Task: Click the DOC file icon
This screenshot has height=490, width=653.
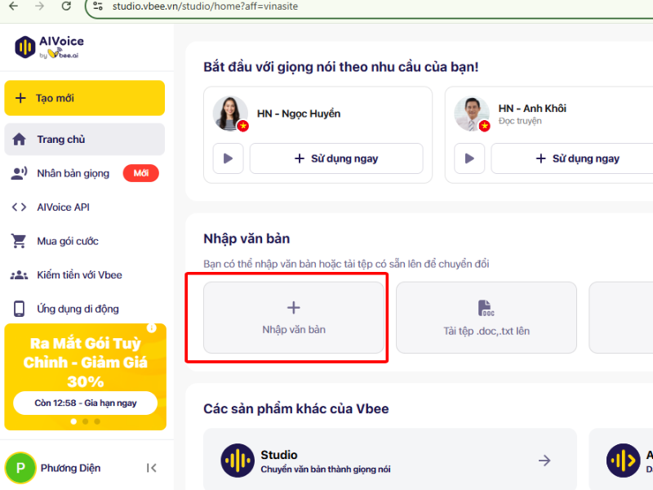Action: pos(486,309)
